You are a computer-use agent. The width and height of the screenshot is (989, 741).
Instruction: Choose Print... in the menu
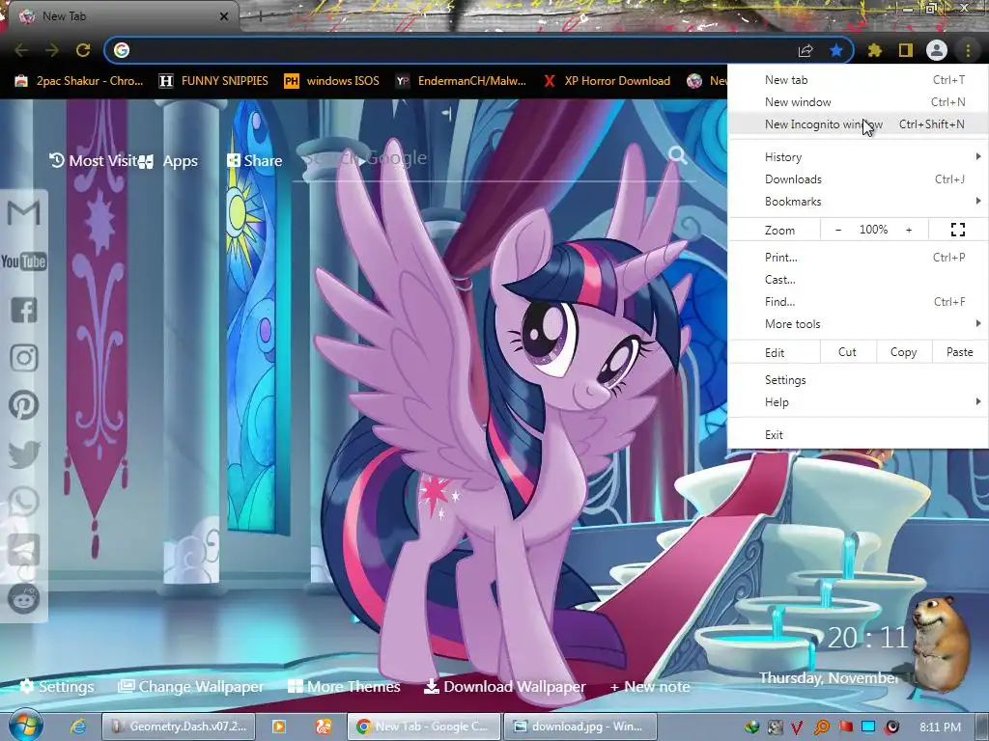[x=858, y=257]
